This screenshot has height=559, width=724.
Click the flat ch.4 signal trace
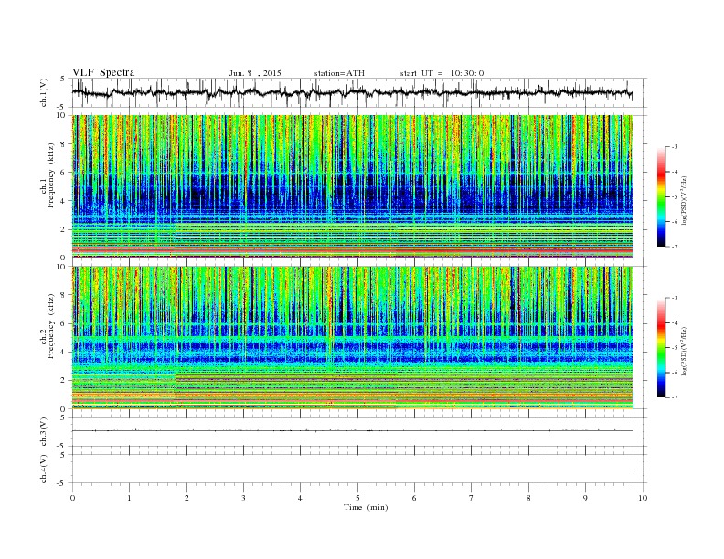pyautogui.click(x=352, y=469)
